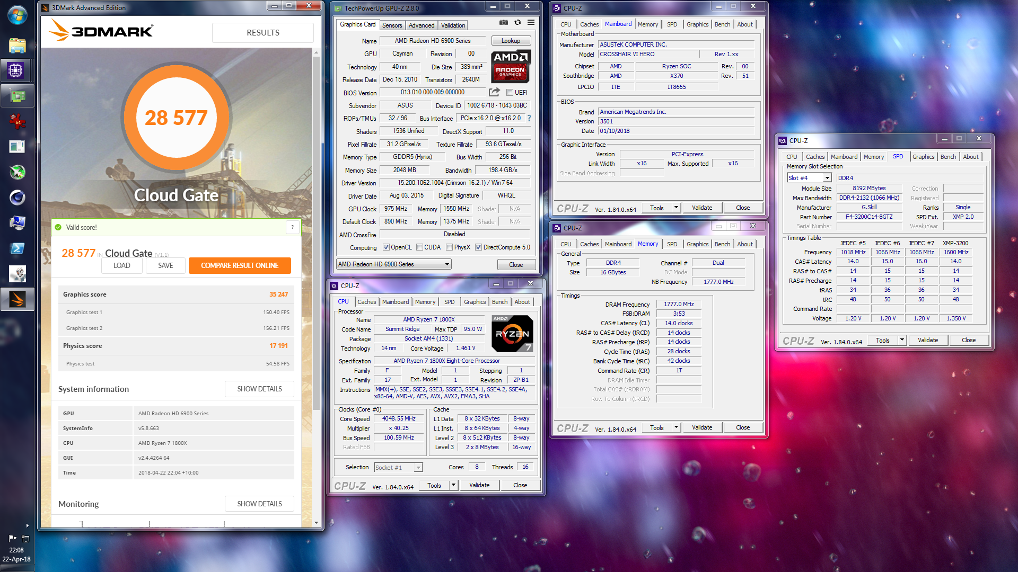Open Windows Explorer from the taskbar
1018x572 pixels.
coord(17,45)
